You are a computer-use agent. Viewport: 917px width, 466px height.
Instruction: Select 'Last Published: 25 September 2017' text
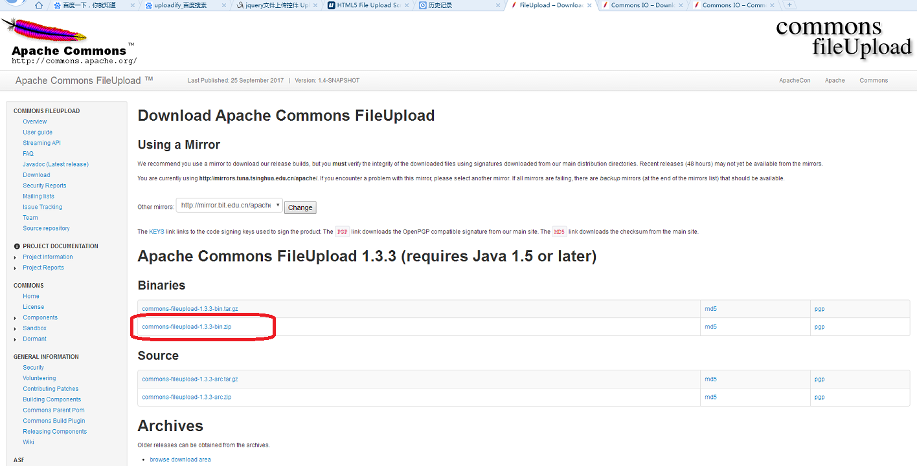(236, 80)
